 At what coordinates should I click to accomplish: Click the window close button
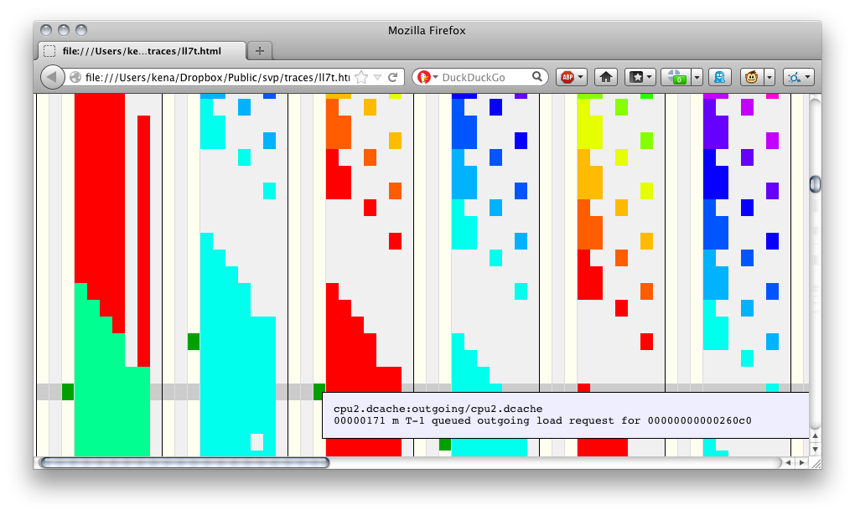[46, 30]
